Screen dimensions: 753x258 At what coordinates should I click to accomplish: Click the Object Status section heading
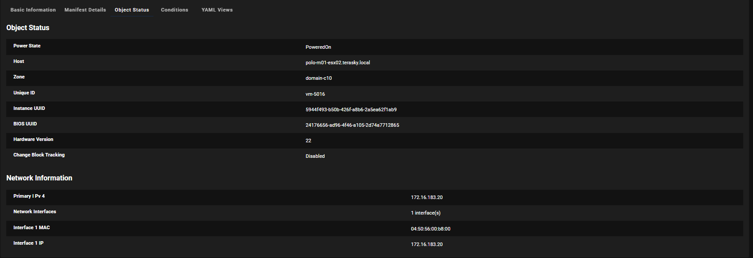tap(27, 27)
